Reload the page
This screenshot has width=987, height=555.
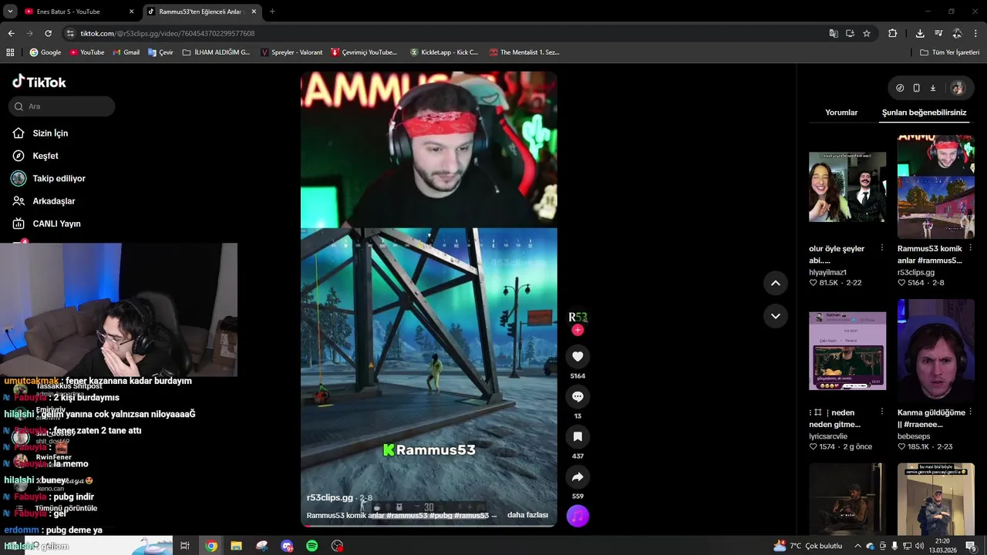coord(48,33)
